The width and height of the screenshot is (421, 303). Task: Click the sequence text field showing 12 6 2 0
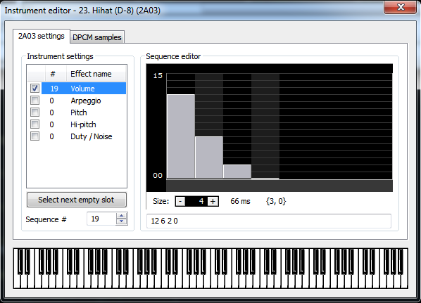pyautogui.click(x=269, y=221)
